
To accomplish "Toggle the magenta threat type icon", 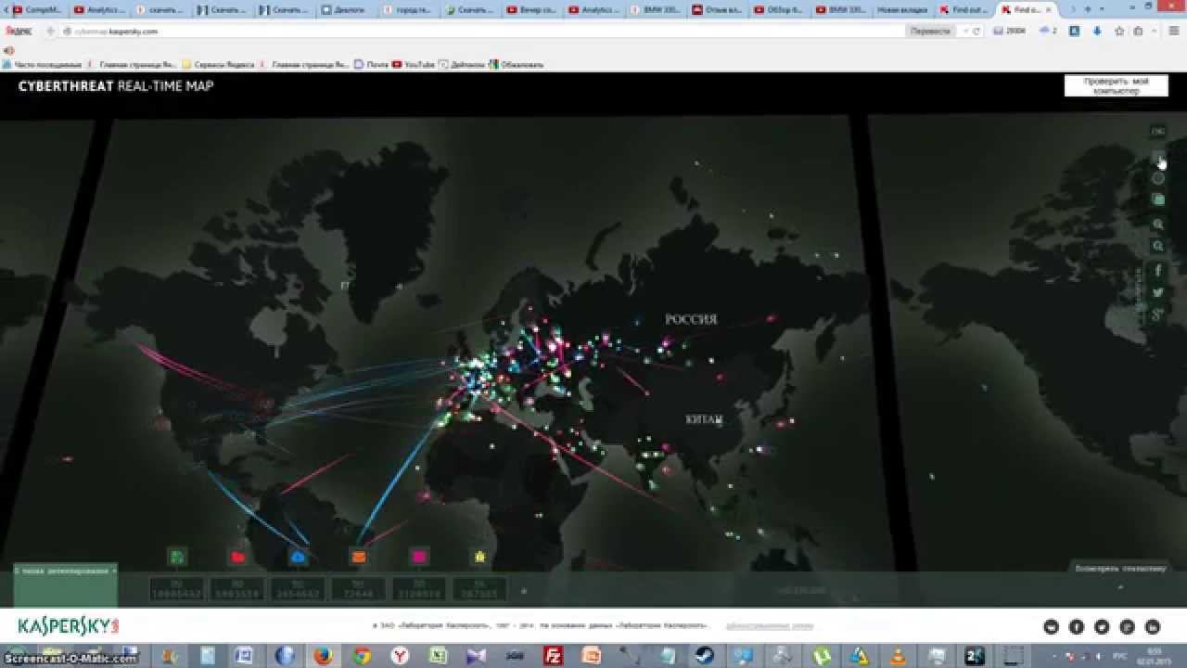I will [x=419, y=557].
